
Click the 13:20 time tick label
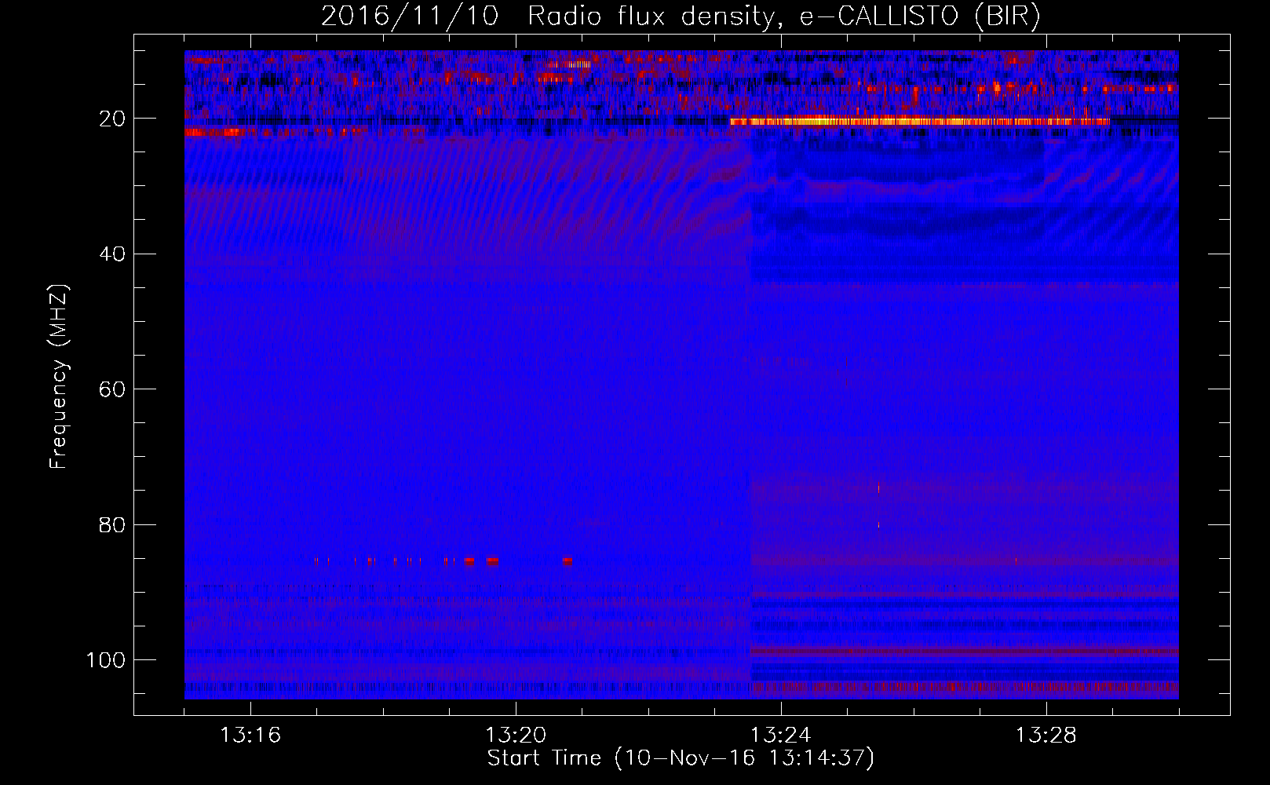pos(516,736)
